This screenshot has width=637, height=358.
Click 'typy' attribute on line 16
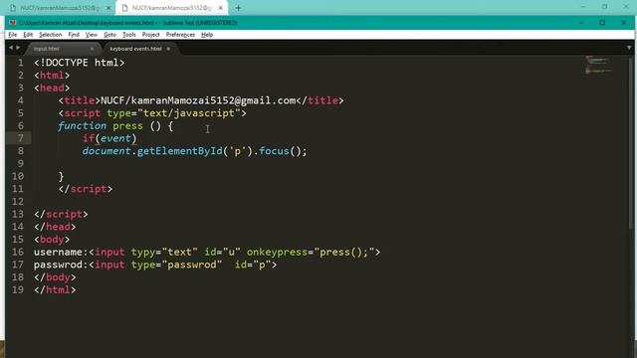(143, 252)
